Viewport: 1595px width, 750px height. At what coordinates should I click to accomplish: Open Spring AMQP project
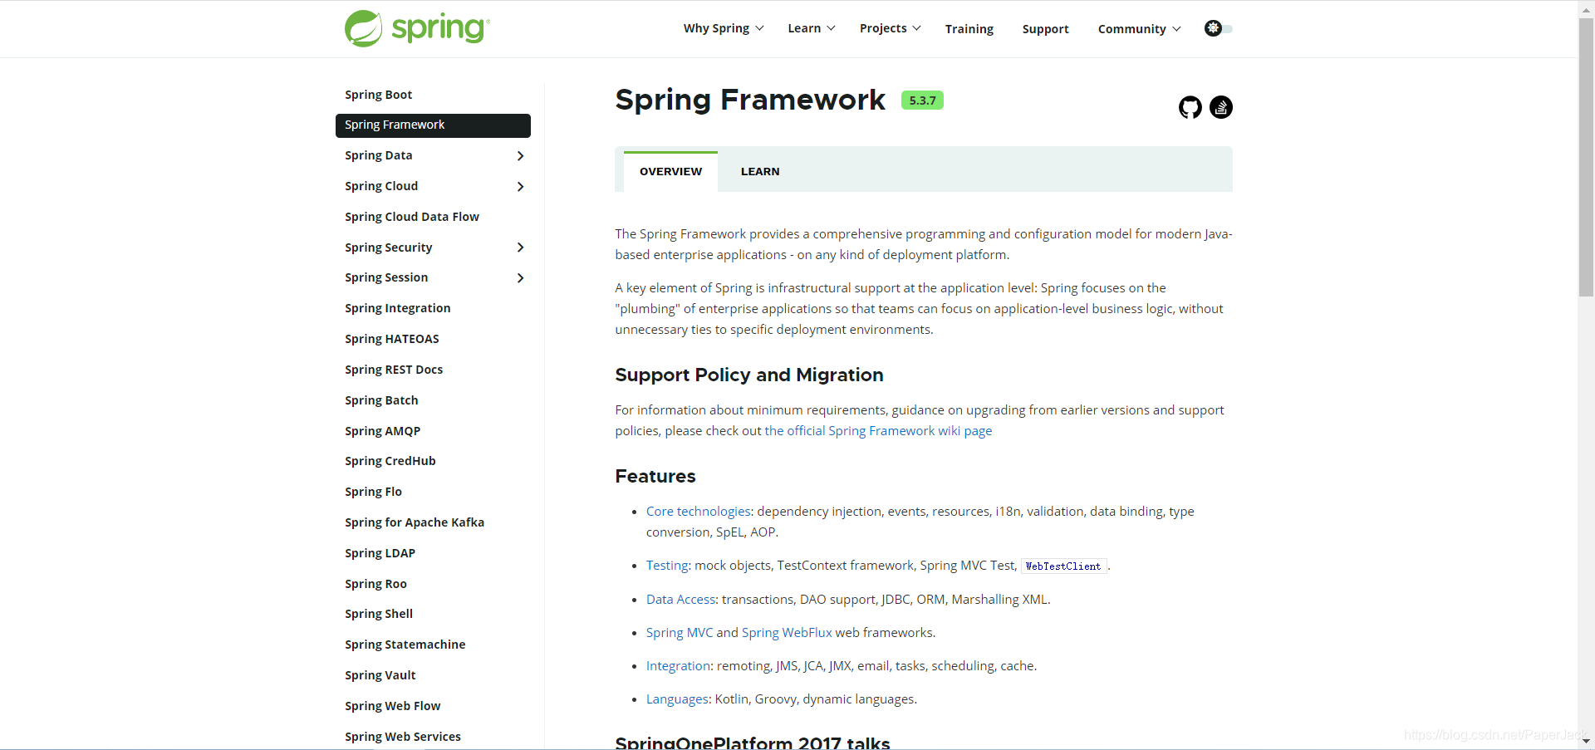pyautogui.click(x=382, y=431)
